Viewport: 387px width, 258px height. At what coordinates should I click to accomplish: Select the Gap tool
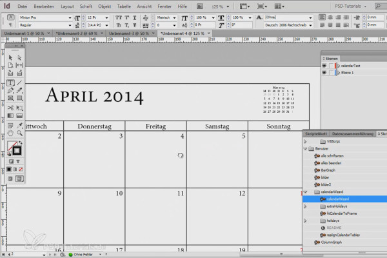tap(19, 65)
